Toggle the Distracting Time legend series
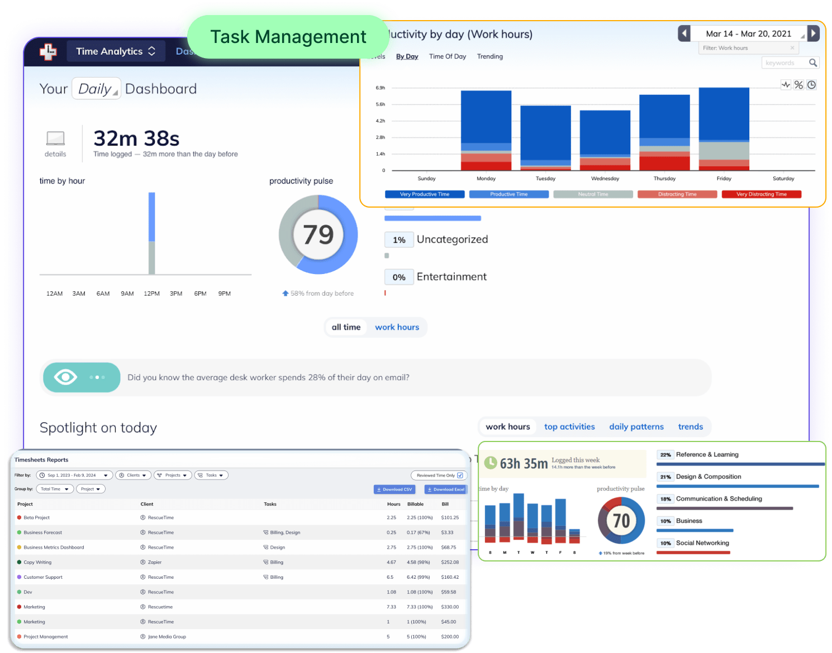The height and width of the screenshot is (653, 832). click(677, 194)
